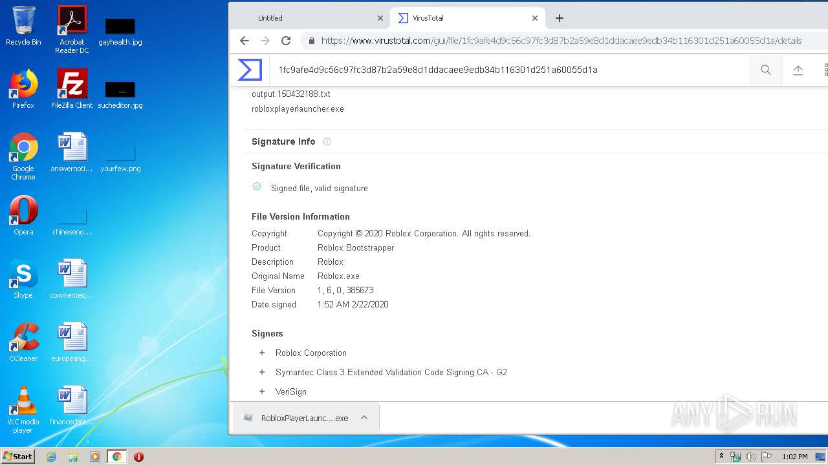Launch Opera desktop shortcut
This screenshot has height=465, width=828.
click(23, 216)
